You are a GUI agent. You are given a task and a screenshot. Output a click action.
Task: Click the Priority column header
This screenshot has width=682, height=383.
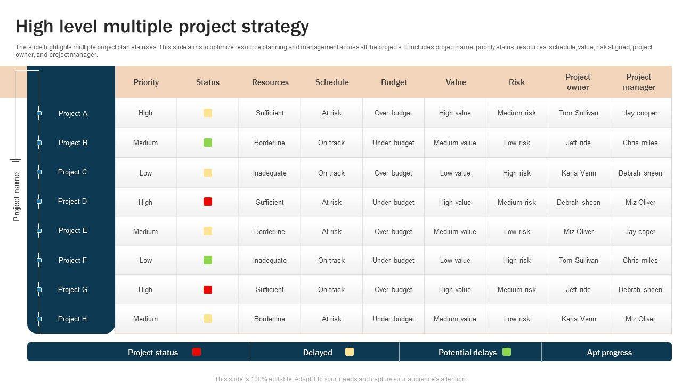[146, 82]
